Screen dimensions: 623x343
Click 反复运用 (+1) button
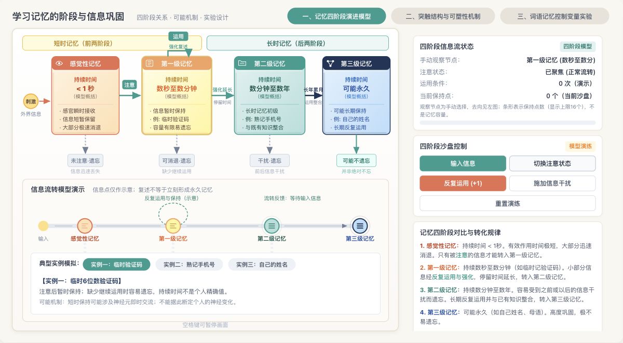[x=463, y=183]
